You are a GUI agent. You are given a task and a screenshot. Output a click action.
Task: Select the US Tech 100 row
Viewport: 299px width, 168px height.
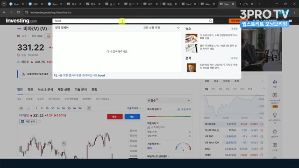(x=234, y=142)
